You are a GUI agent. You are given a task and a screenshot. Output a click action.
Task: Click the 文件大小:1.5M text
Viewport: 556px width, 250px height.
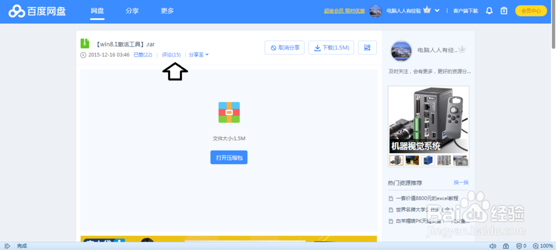click(229, 138)
